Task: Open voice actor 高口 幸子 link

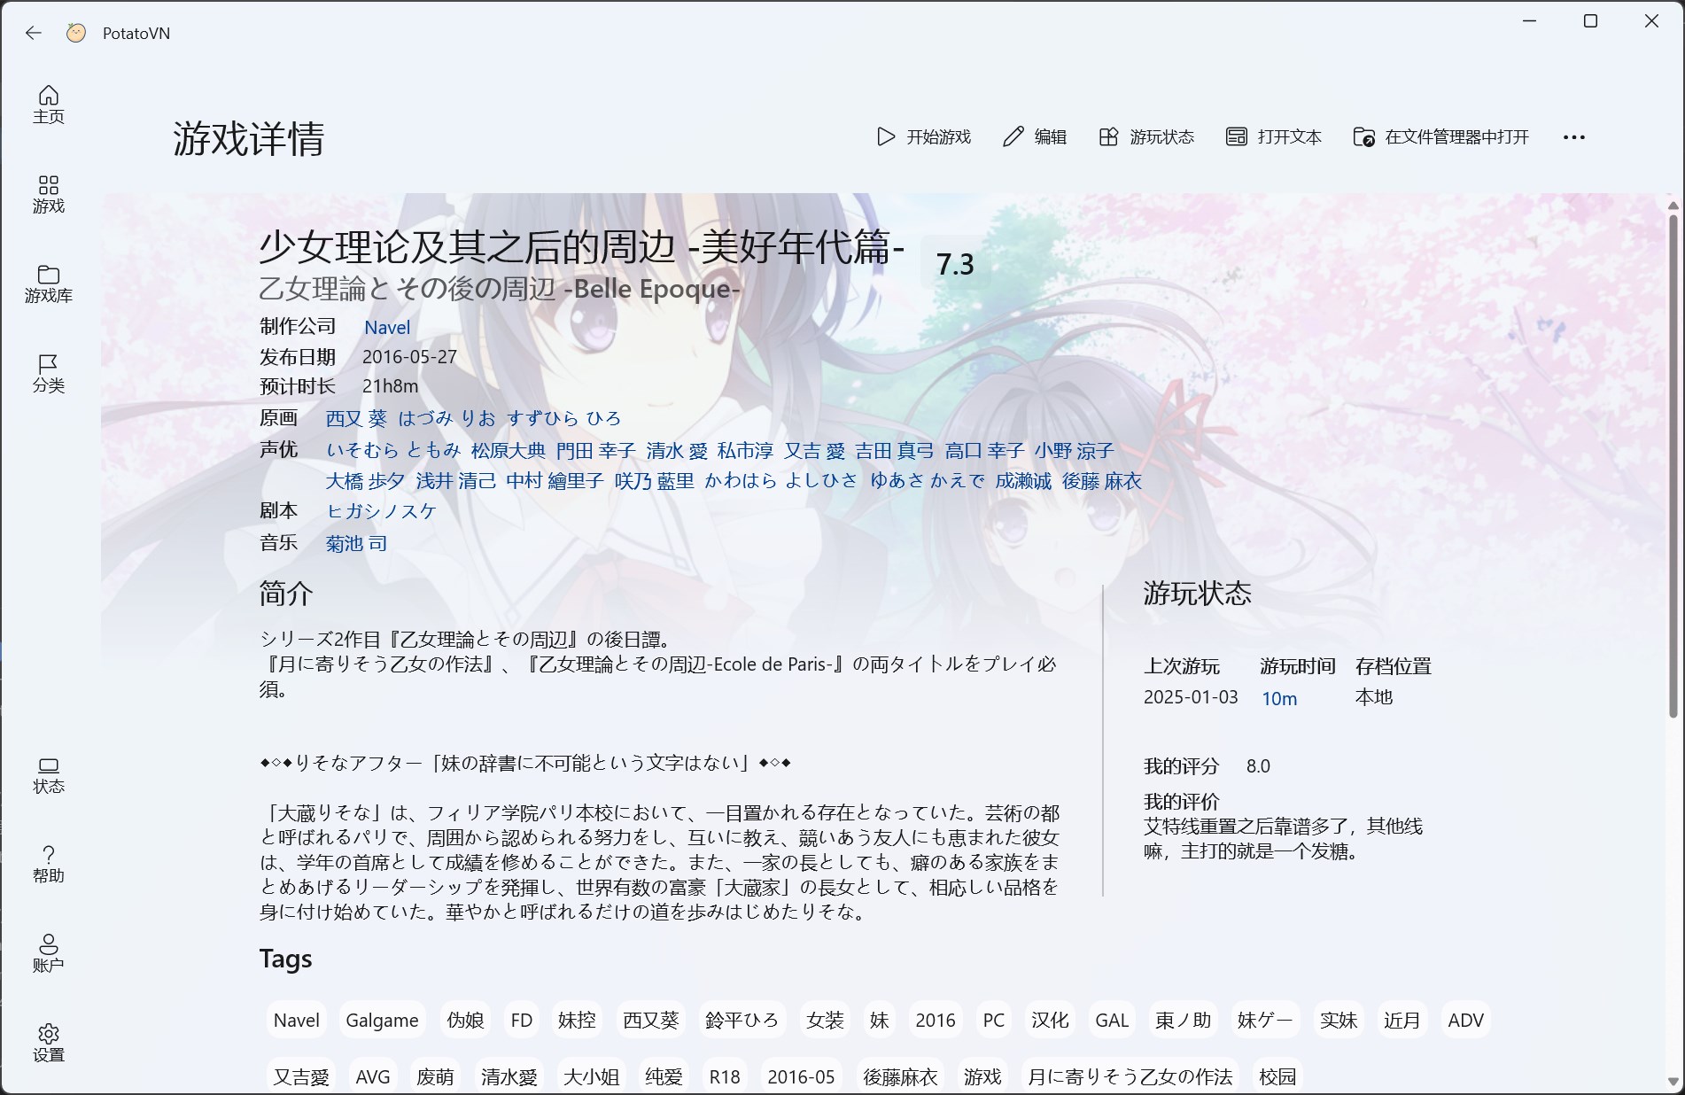Action: [985, 450]
